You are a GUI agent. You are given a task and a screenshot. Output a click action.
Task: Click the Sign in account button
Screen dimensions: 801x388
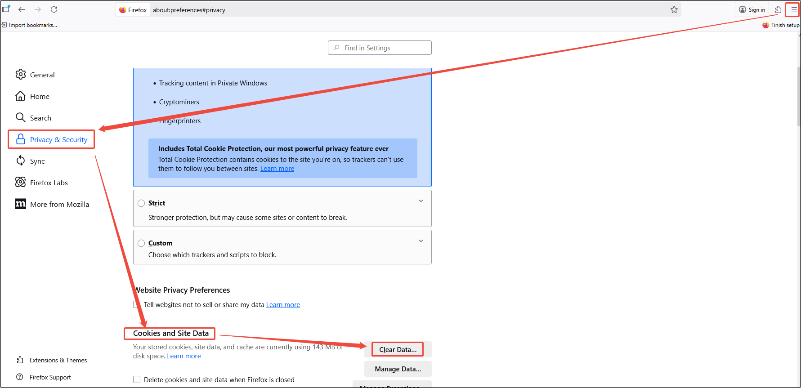752,9
